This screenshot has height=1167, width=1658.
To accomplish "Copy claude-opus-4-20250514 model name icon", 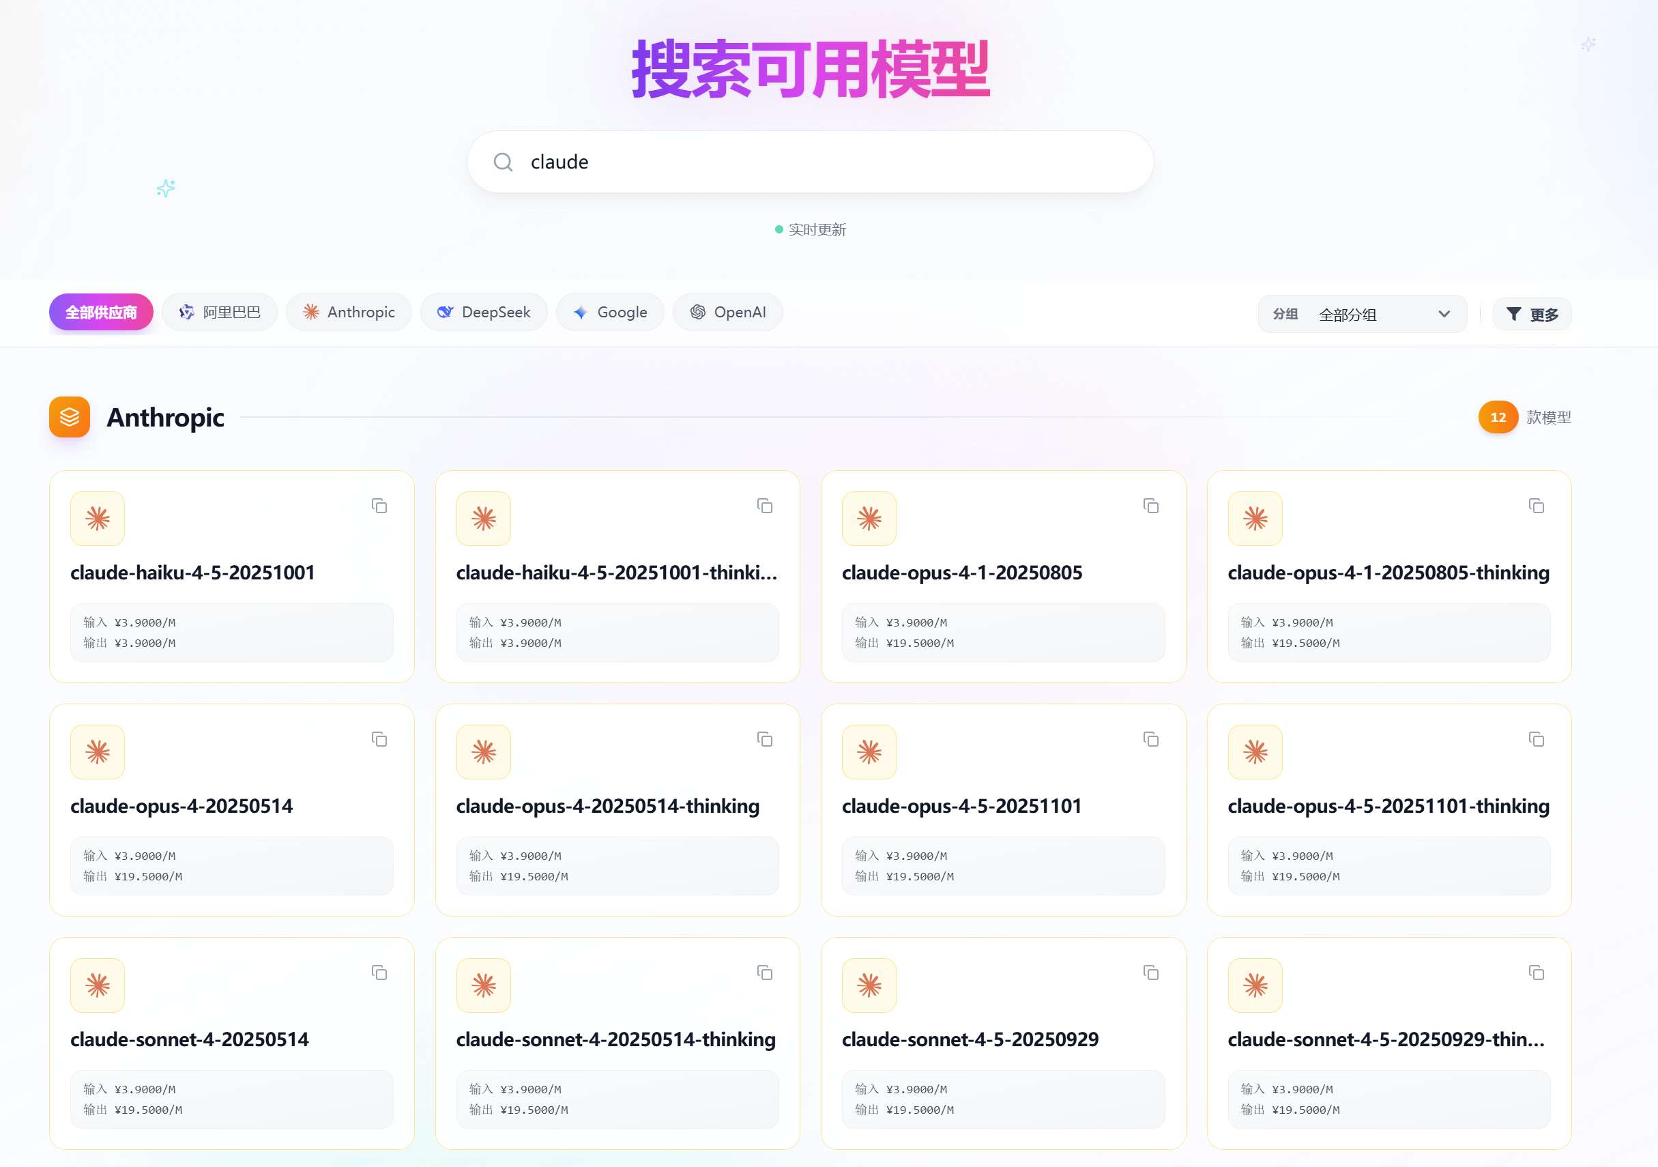I will 379,739.
